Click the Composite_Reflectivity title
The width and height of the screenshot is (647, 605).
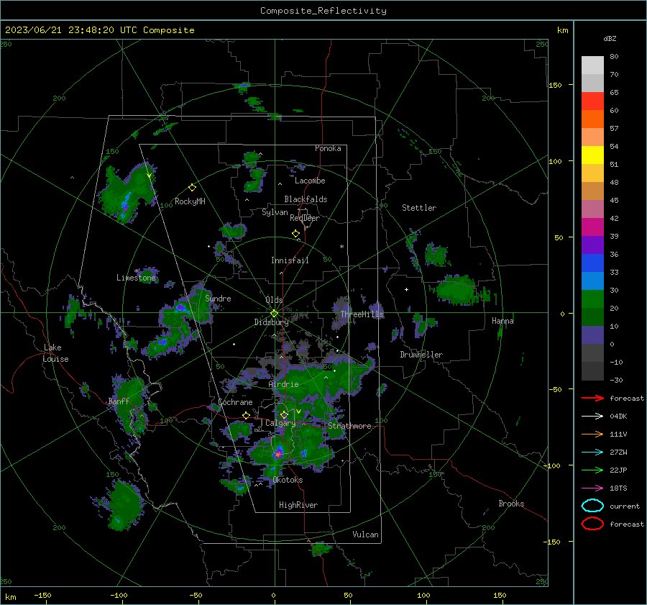coord(323,11)
